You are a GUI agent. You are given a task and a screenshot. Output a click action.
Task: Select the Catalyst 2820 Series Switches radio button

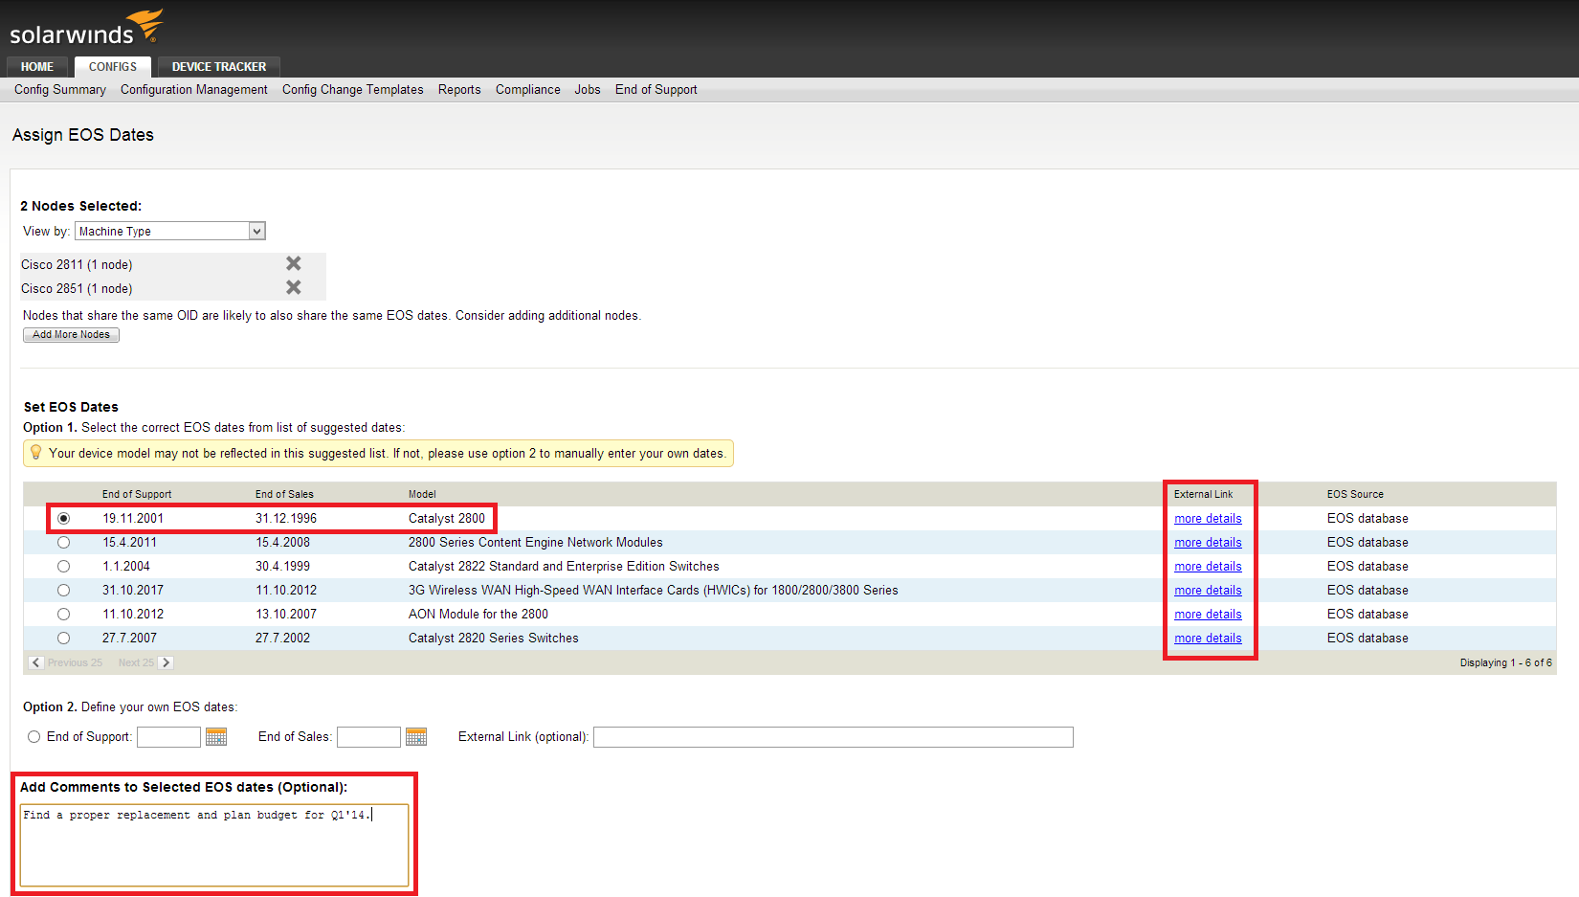click(64, 639)
